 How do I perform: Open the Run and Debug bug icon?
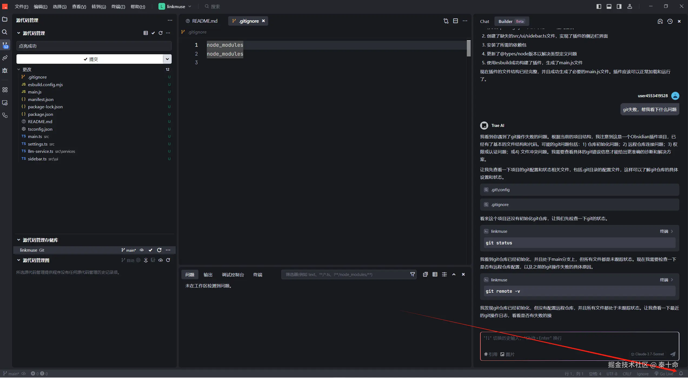(5, 71)
